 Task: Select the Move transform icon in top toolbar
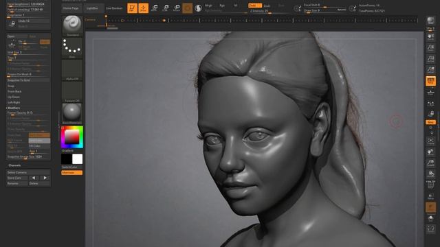pyautogui.click(x=154, y=8)
